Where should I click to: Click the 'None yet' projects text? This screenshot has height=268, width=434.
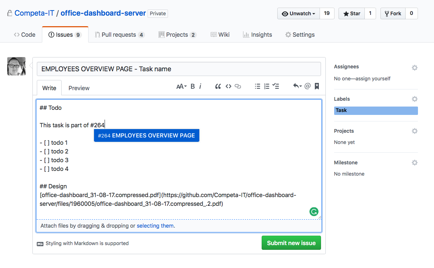(344, 142)
